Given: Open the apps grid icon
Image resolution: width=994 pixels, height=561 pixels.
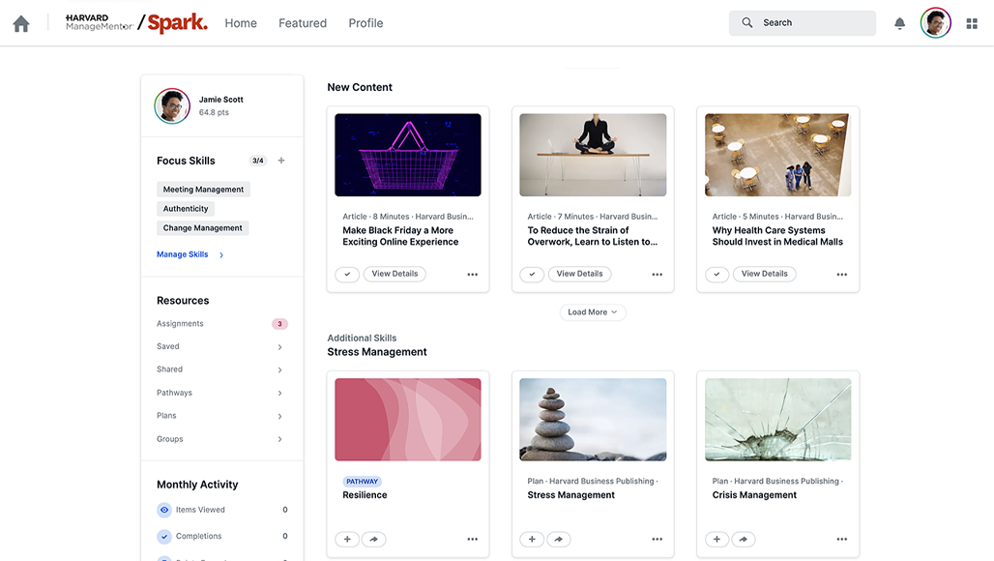Looking at the screenshot, I should (972, 23).
